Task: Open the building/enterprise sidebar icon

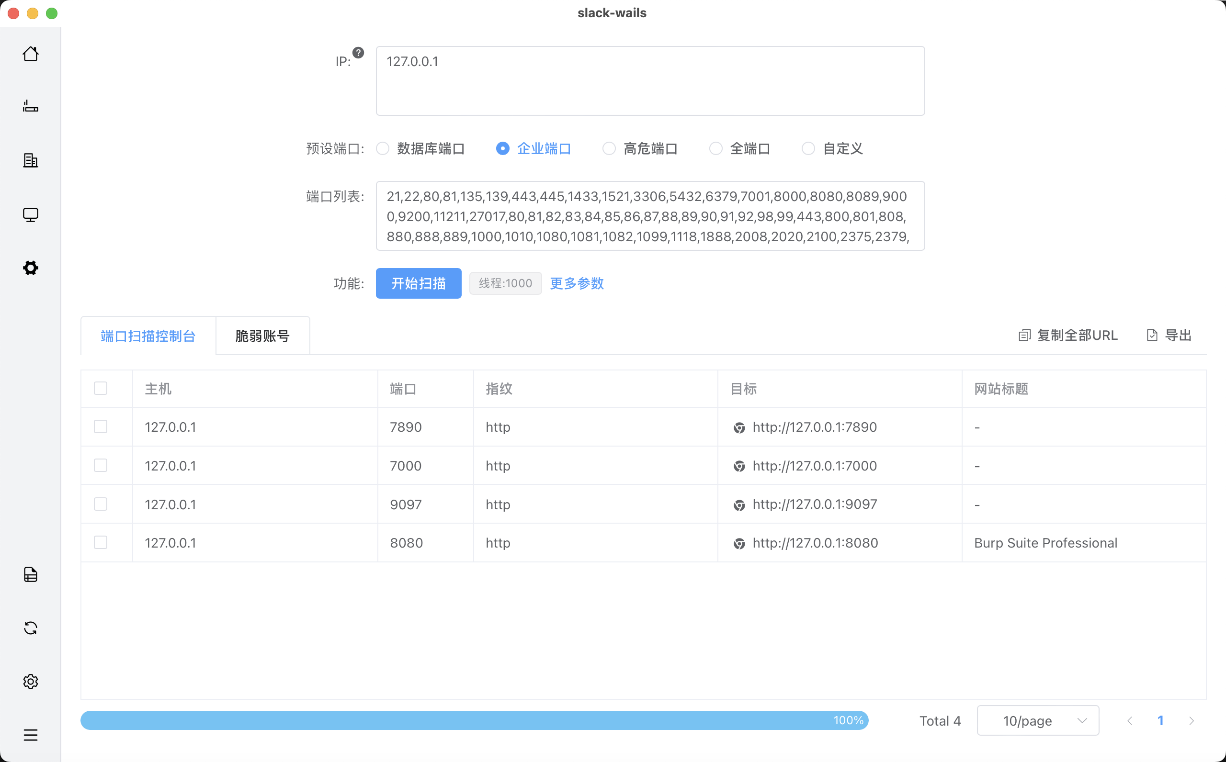Action: 30,160
